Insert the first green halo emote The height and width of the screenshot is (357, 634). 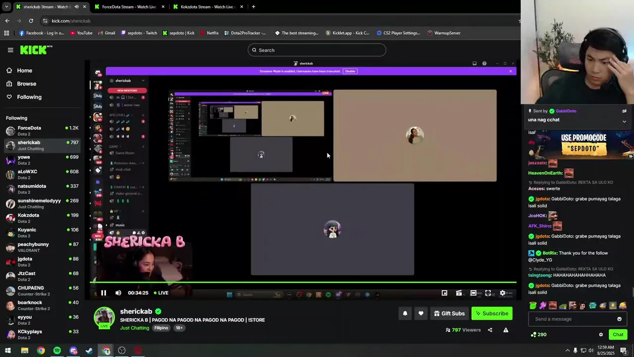pos(533,305)
